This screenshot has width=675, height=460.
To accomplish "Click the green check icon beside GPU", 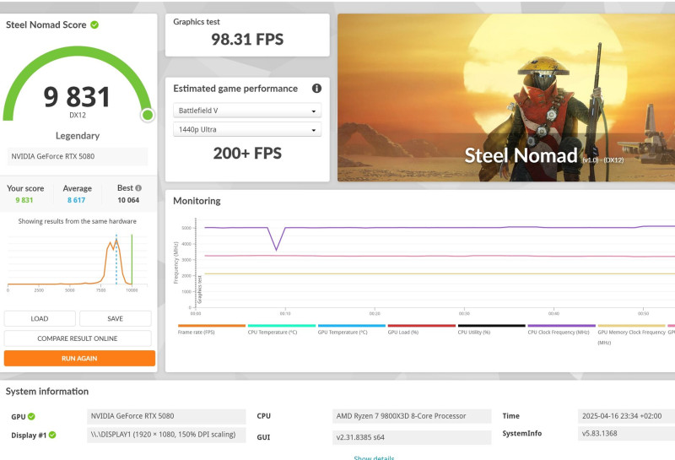I will tap(31, 416).
